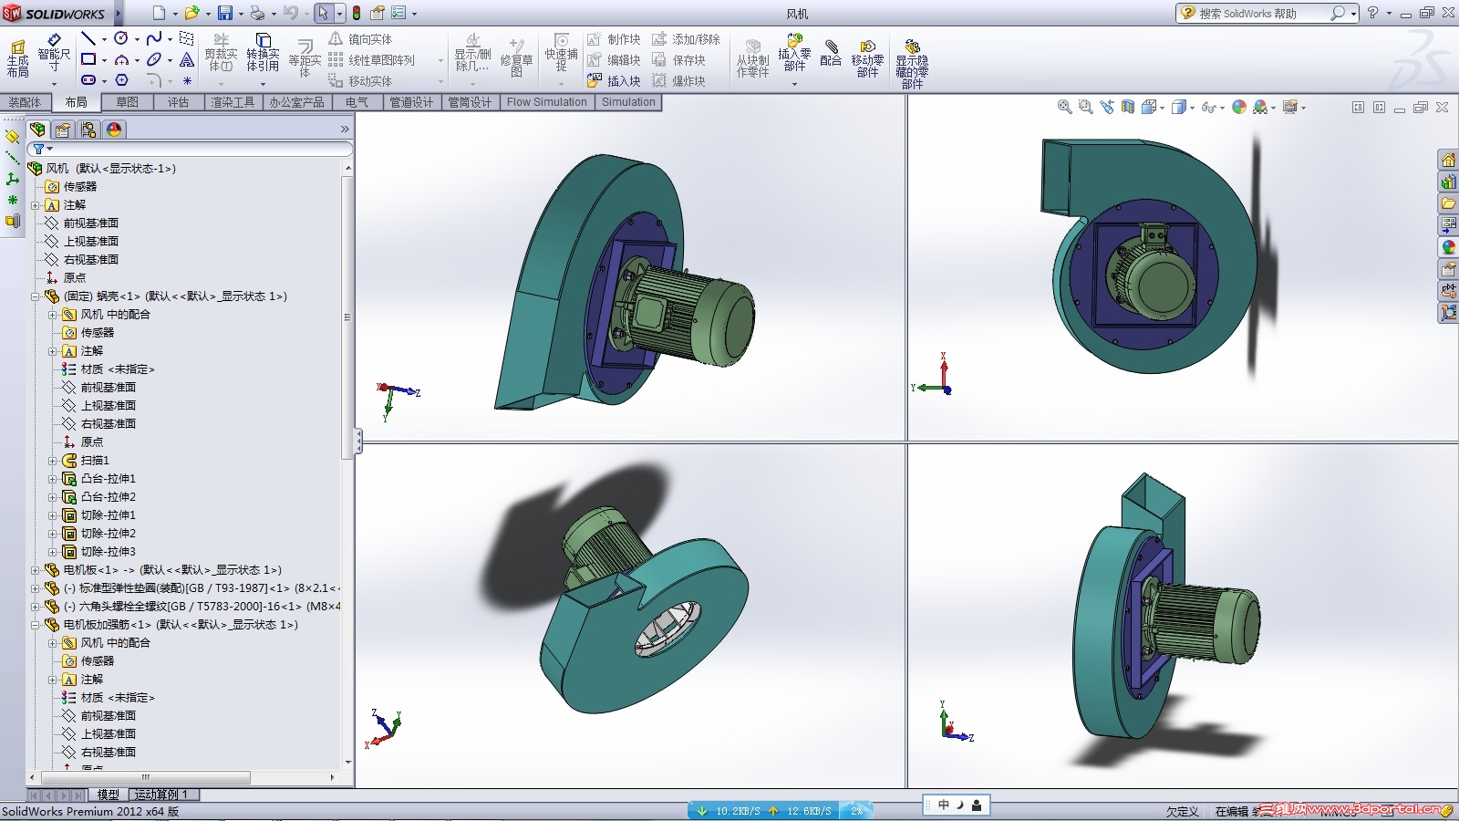Switch to the 评估 ribbon tab
Screen dimensions: 1459x821
(178, 102)
